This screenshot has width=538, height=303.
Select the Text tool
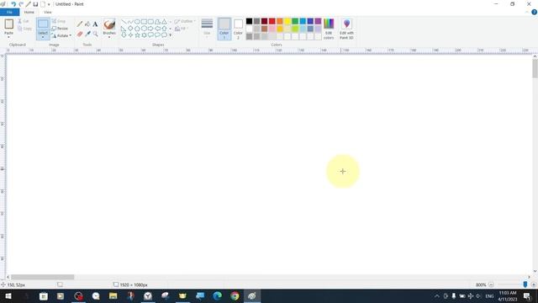click(x=95, y=24)
